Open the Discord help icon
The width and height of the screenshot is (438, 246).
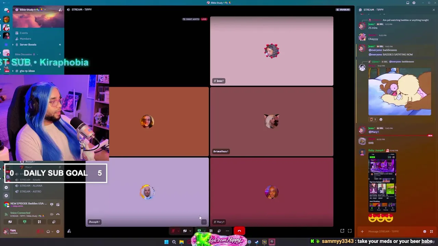414,3
